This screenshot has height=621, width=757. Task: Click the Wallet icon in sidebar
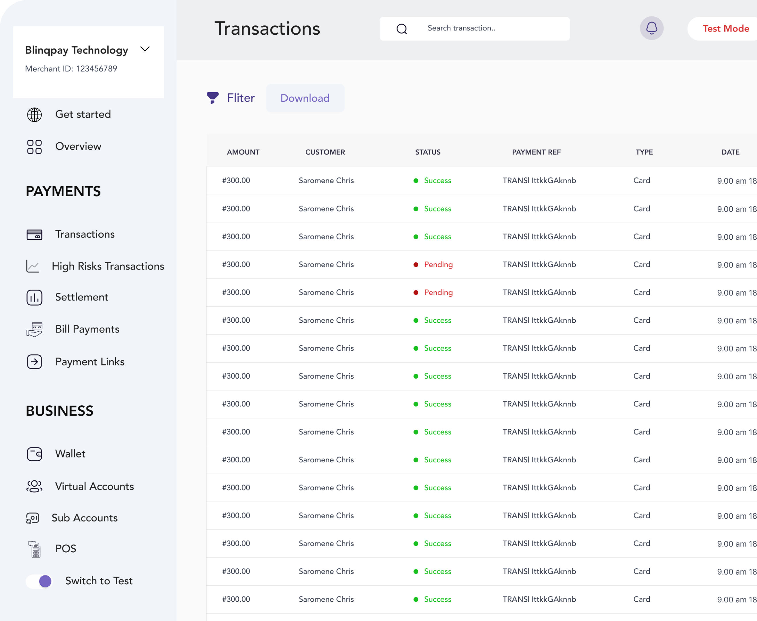click(34, 454)
